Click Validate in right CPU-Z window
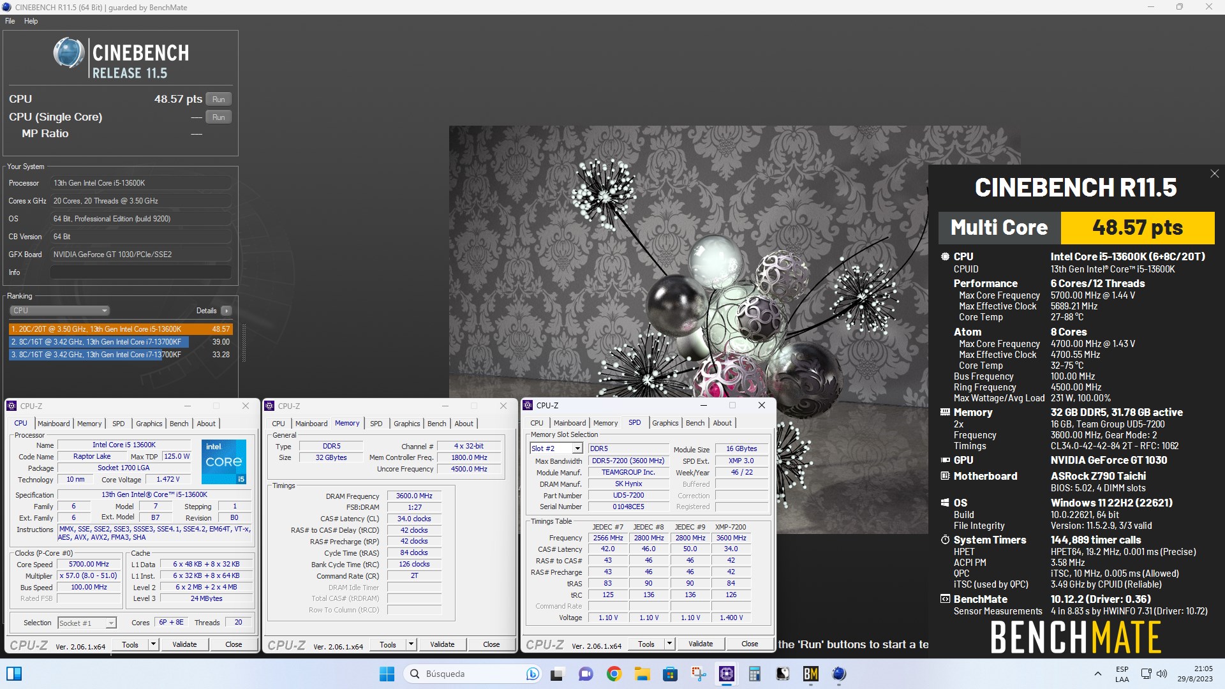The image size is (1225, 689). (x=701, y=644)
